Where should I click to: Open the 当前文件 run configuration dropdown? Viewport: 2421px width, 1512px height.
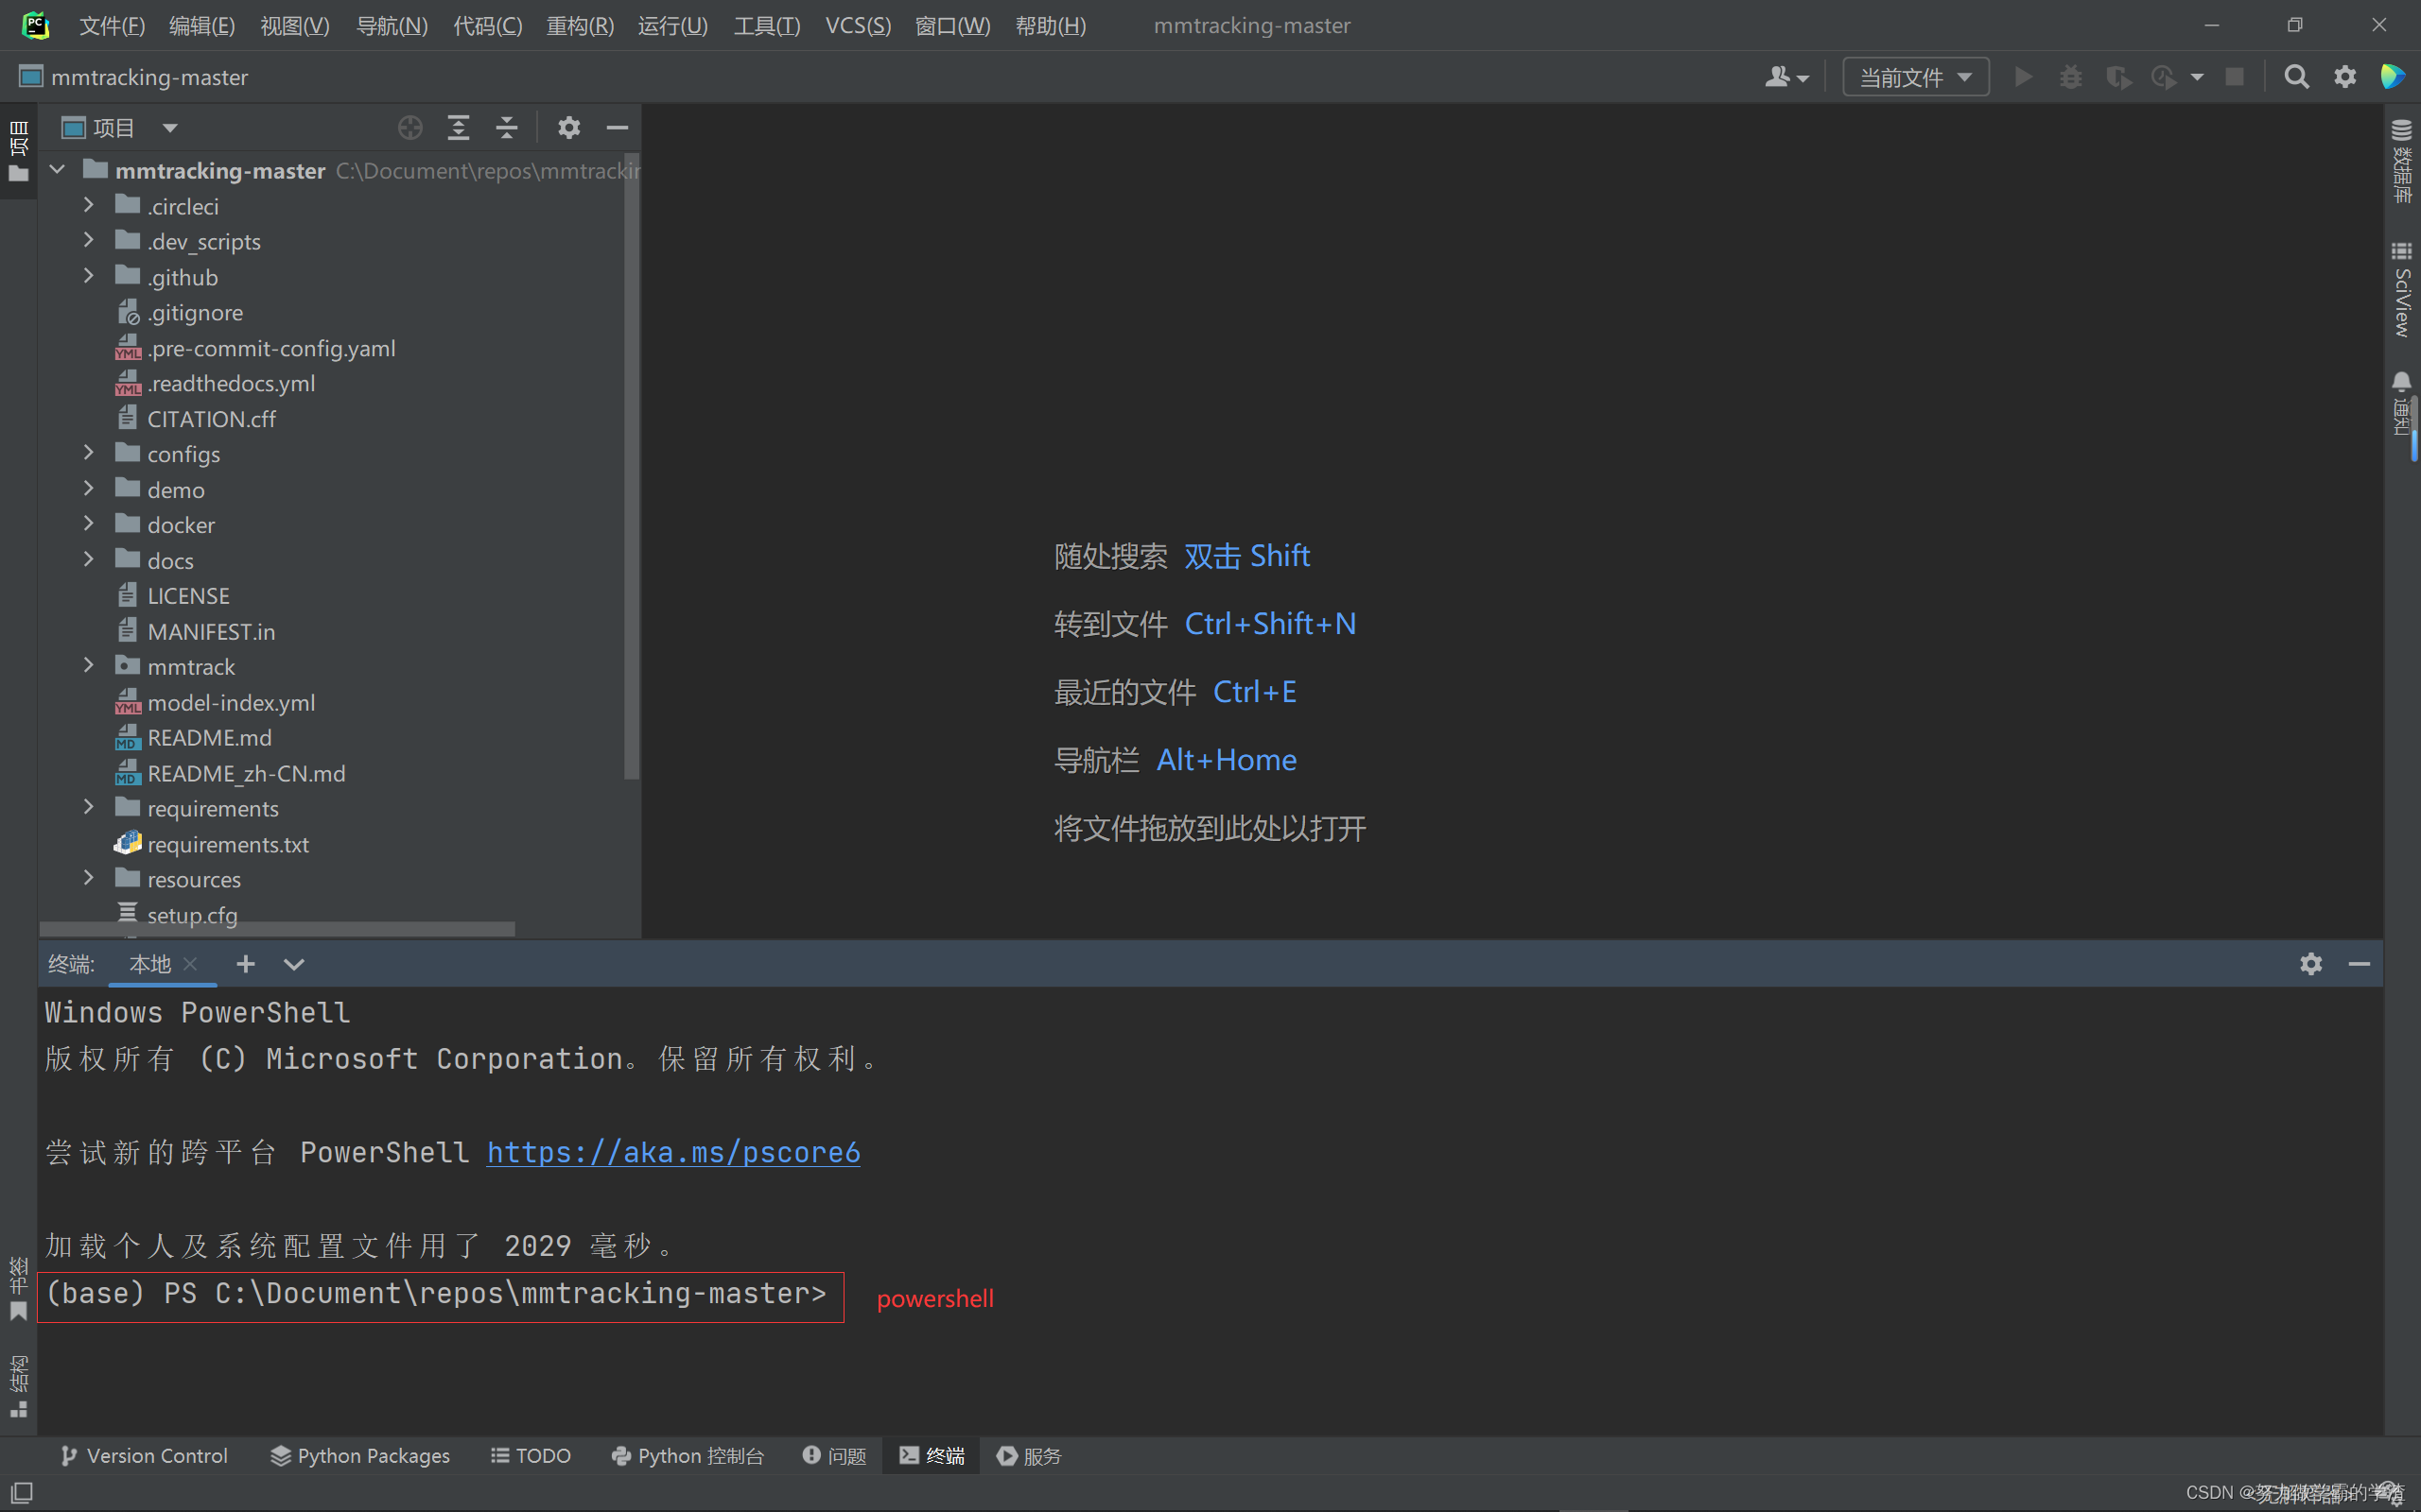point(1914,76)
